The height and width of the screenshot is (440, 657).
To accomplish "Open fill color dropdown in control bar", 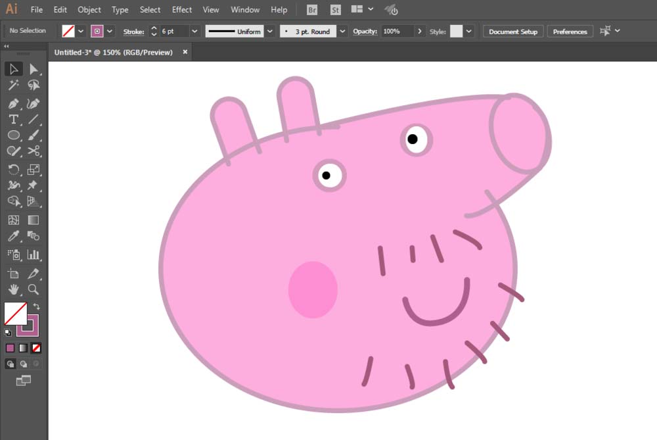I will [81, 31].
